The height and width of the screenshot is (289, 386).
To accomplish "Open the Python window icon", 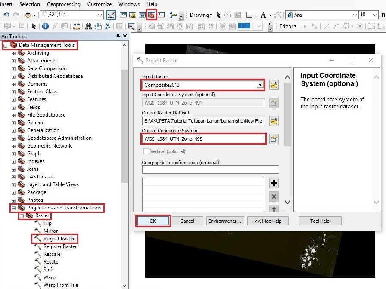I will click(161, 15).
